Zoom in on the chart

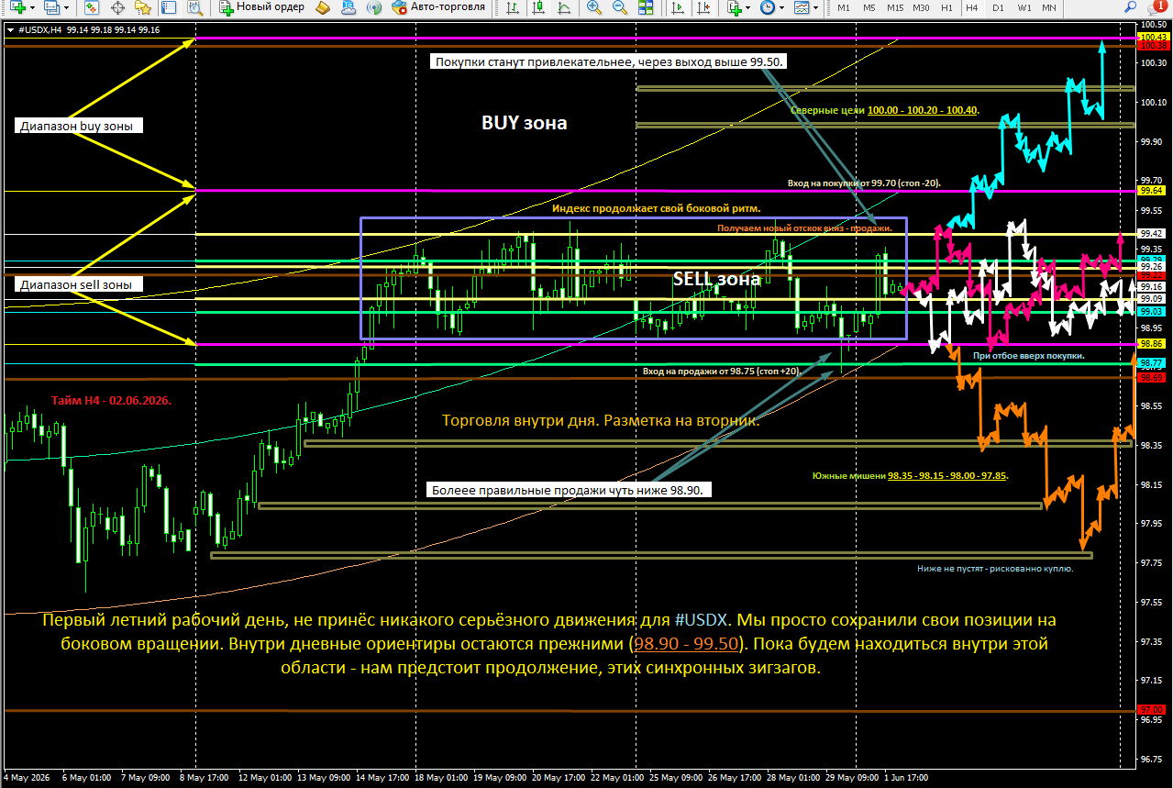[594, 7]
